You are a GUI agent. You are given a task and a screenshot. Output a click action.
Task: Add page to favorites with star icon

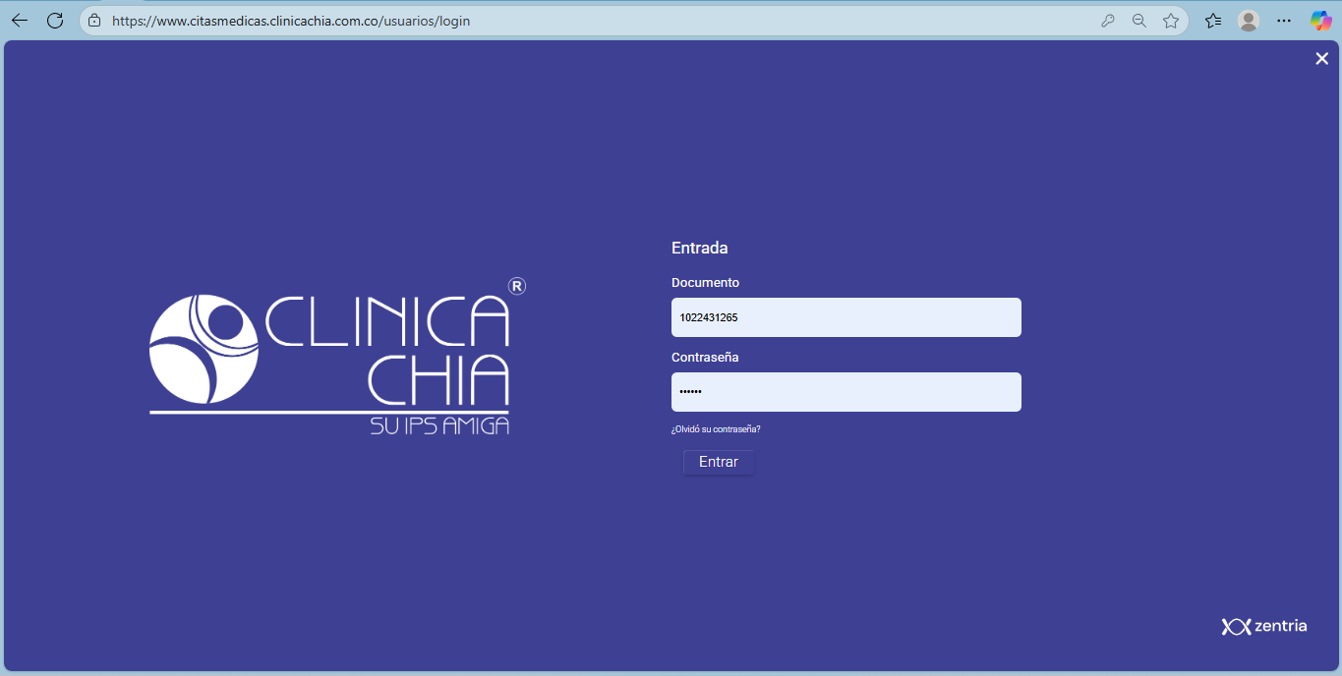coord(1171,21)
